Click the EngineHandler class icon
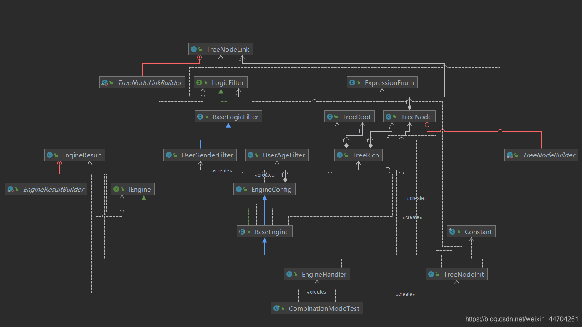The height and width of the screenshot is (327, 582). (289, 274)
